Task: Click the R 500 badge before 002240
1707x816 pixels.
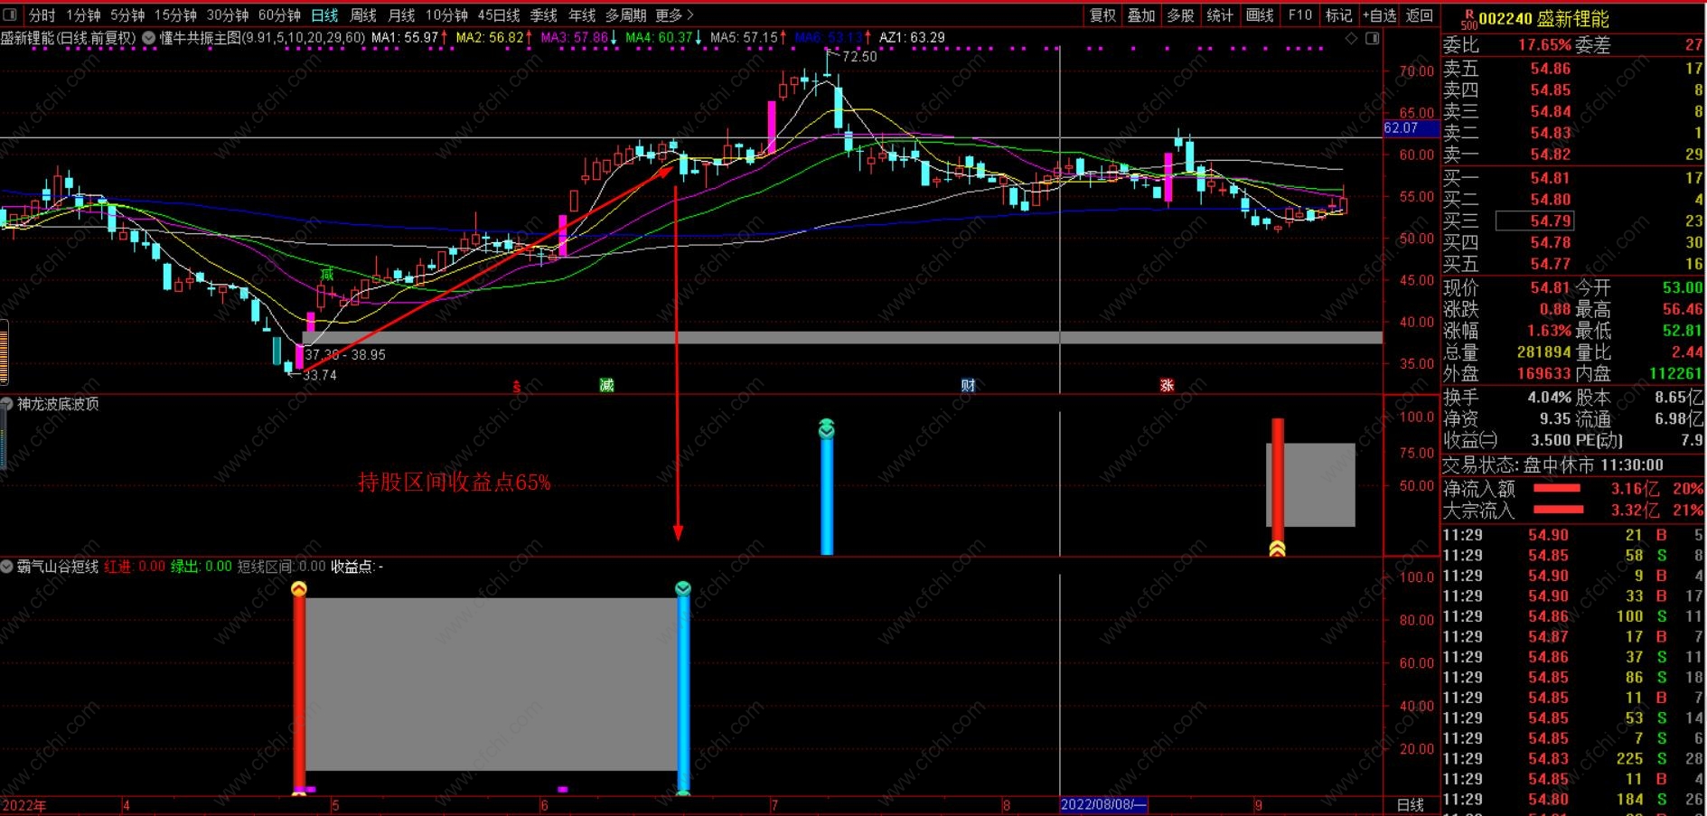Action: [x=1468, y=19]
